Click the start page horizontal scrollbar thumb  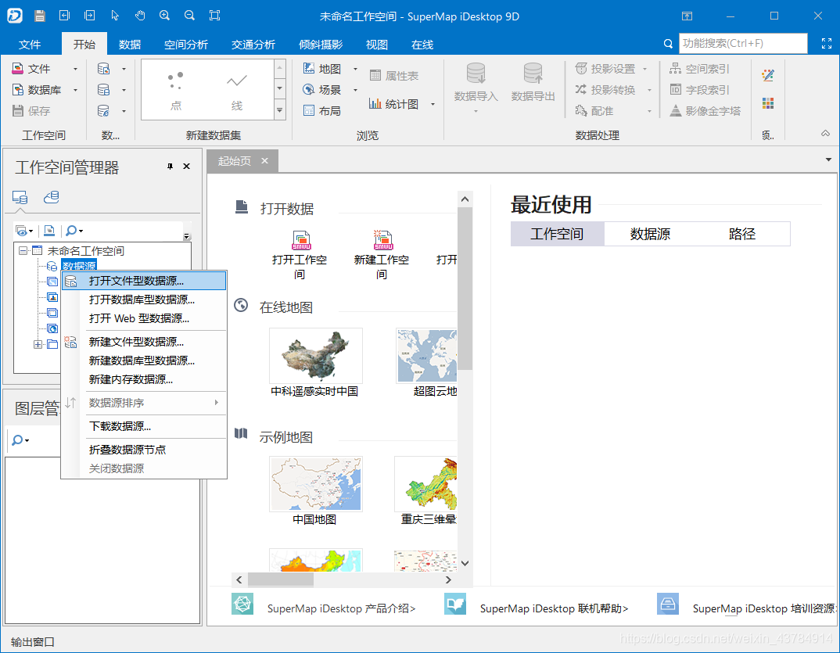tap(281, 579)
